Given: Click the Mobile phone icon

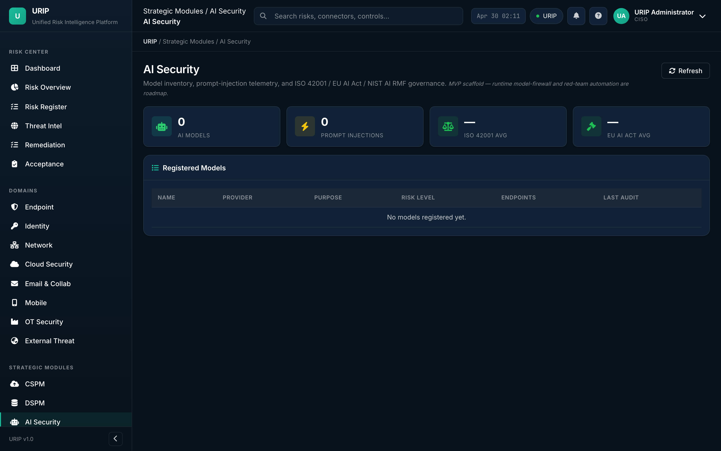Looking at the screenshot, I should pos(14,302).
